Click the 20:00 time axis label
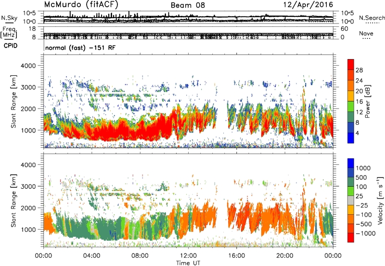The width and height of the screenshot is (385, 266). click(x=284, y=256)
